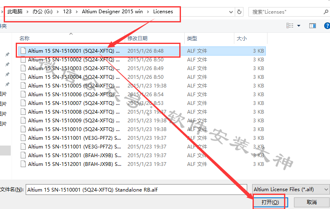Sort files by 名称 column
Image resolution: width=330 pixels, height=209 pixels.
coord(24,38)
